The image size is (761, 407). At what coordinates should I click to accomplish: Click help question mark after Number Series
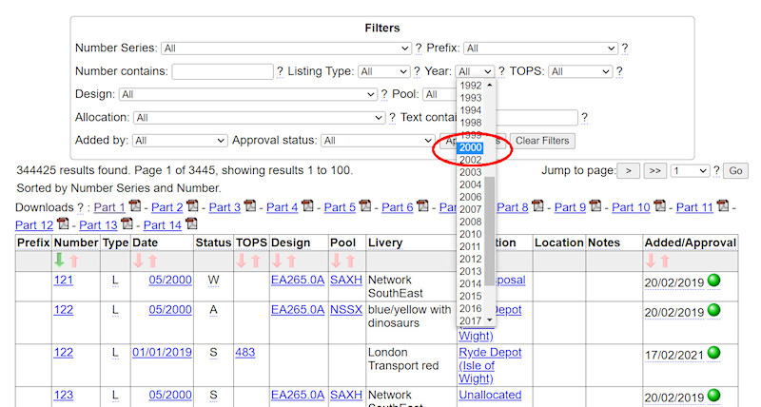(x=419, y=48)
